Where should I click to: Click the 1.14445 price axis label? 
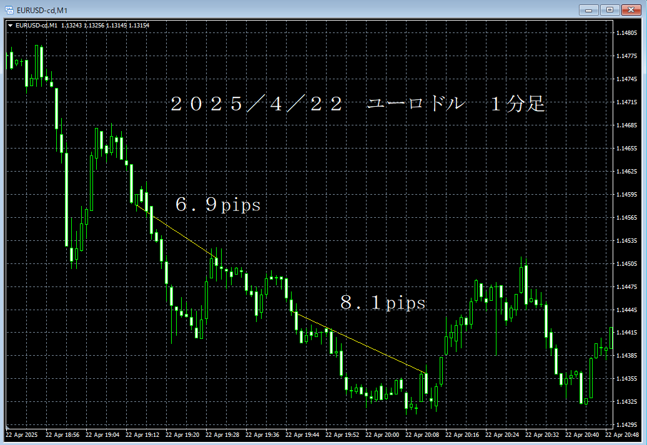pos(626,310)
